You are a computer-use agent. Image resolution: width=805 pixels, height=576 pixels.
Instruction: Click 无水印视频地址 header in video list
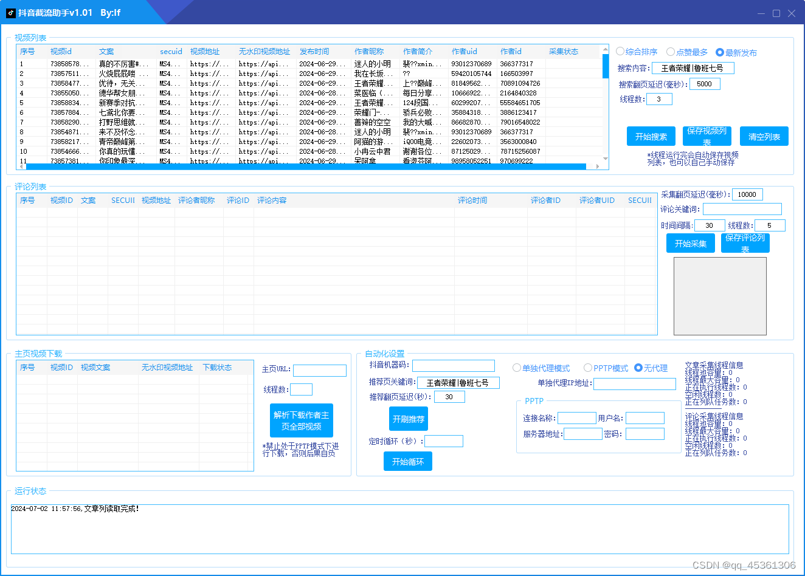pos(264,52)
